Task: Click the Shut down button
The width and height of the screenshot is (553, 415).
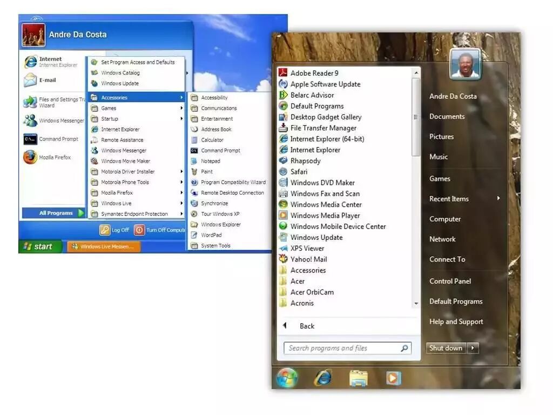Action: 446,348
